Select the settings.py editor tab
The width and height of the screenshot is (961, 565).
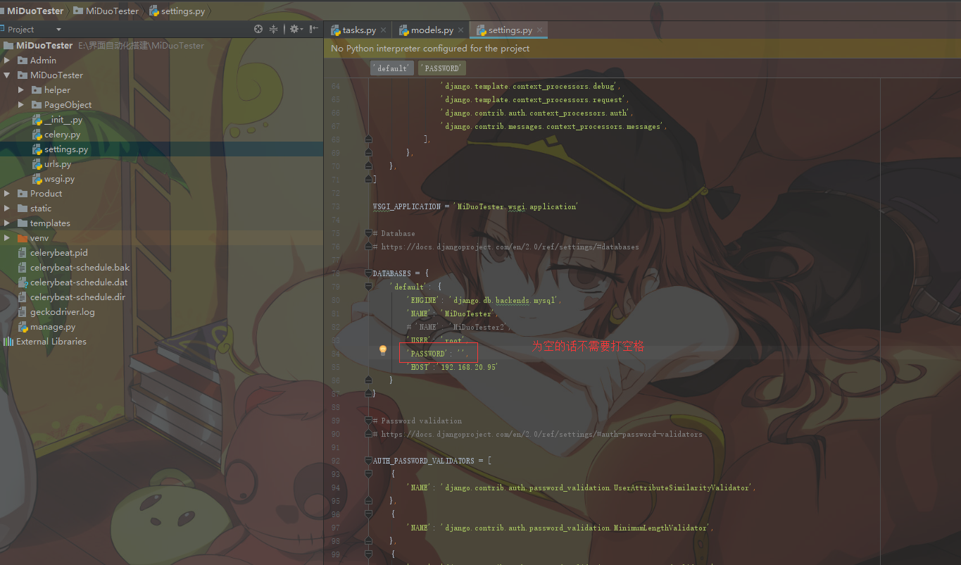(x=510, y=30)
